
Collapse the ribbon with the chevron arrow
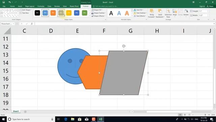tap(214, 20)
